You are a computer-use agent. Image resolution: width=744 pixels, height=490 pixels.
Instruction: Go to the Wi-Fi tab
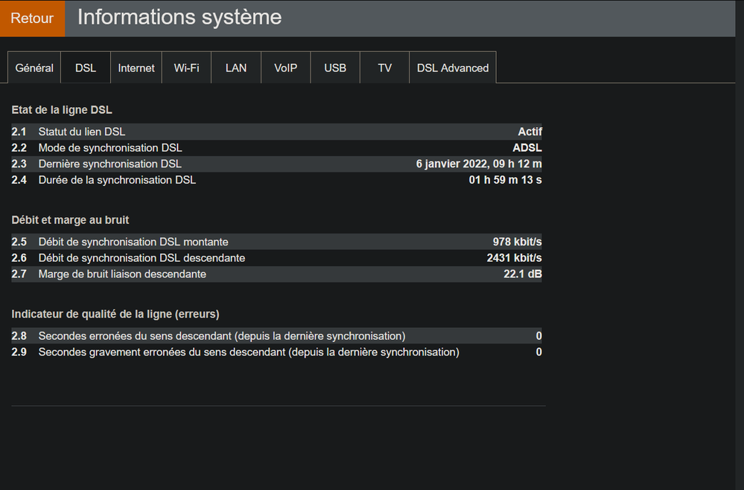pyautogui.click(x=186, y=68)
